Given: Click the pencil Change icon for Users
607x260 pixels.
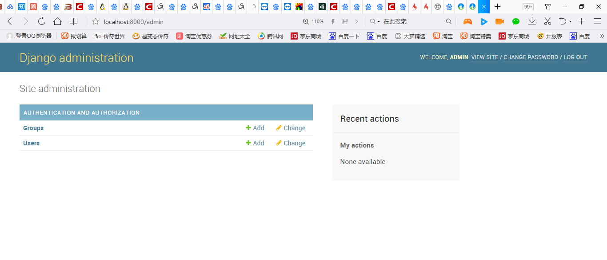Looking at the screenshot, I should click(279, 143).
